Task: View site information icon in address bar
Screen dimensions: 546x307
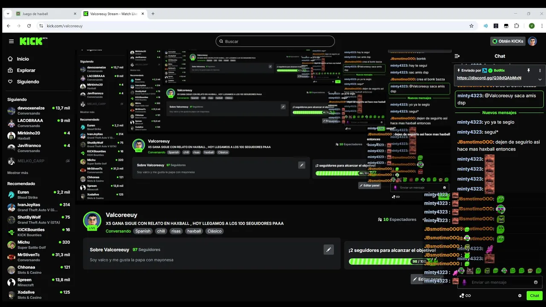Action: click(41, 26)
